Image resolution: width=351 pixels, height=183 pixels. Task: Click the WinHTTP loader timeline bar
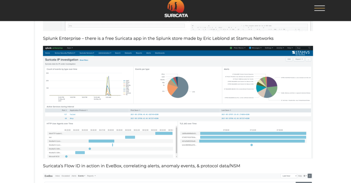[x=164, y=133]
